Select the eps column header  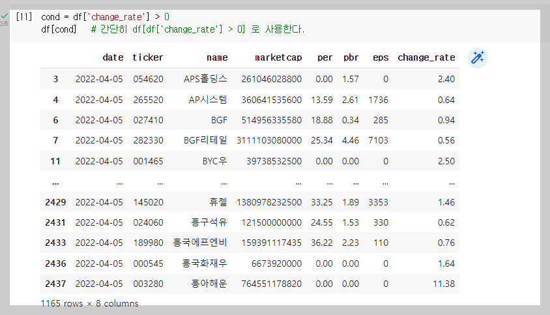coord(381,57)
